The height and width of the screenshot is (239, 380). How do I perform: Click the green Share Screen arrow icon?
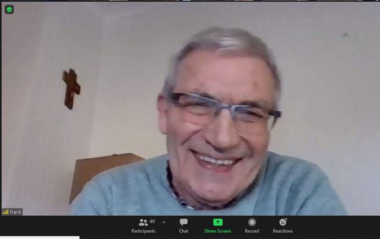point(218,222)
